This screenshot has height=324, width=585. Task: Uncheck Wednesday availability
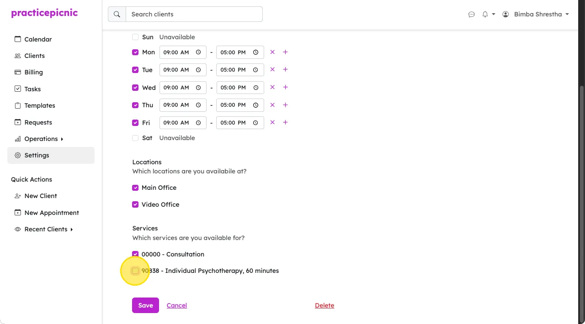click(x=135, y=88)
